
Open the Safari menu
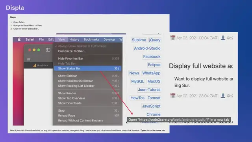click(x=30, y=39)
